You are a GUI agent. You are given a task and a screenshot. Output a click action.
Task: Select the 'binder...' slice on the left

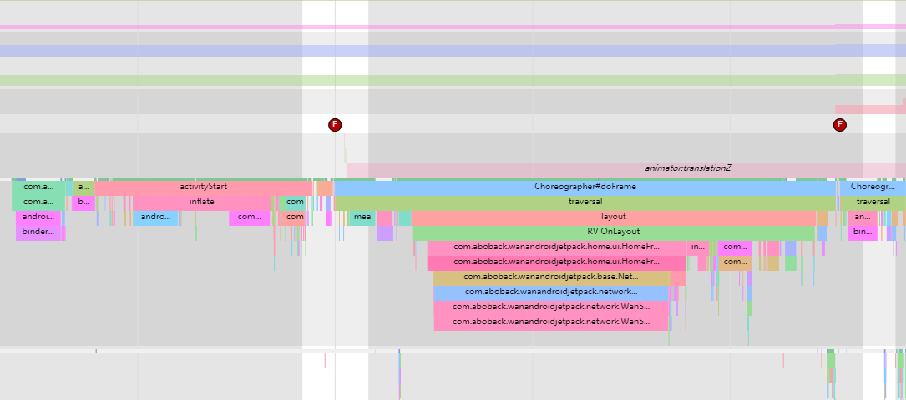click(x=38, y=232)
